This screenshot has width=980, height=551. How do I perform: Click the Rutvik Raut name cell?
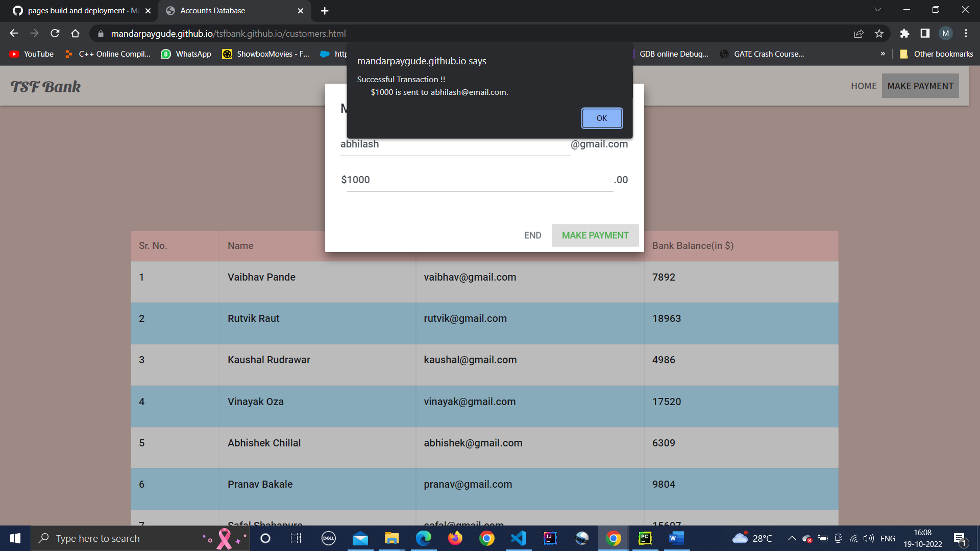coord(317,323)
